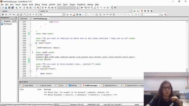The height and width of the screenshot is (106, 189).
Task: Collapse the fold marker at line 258
Action: tap(30, 71)
